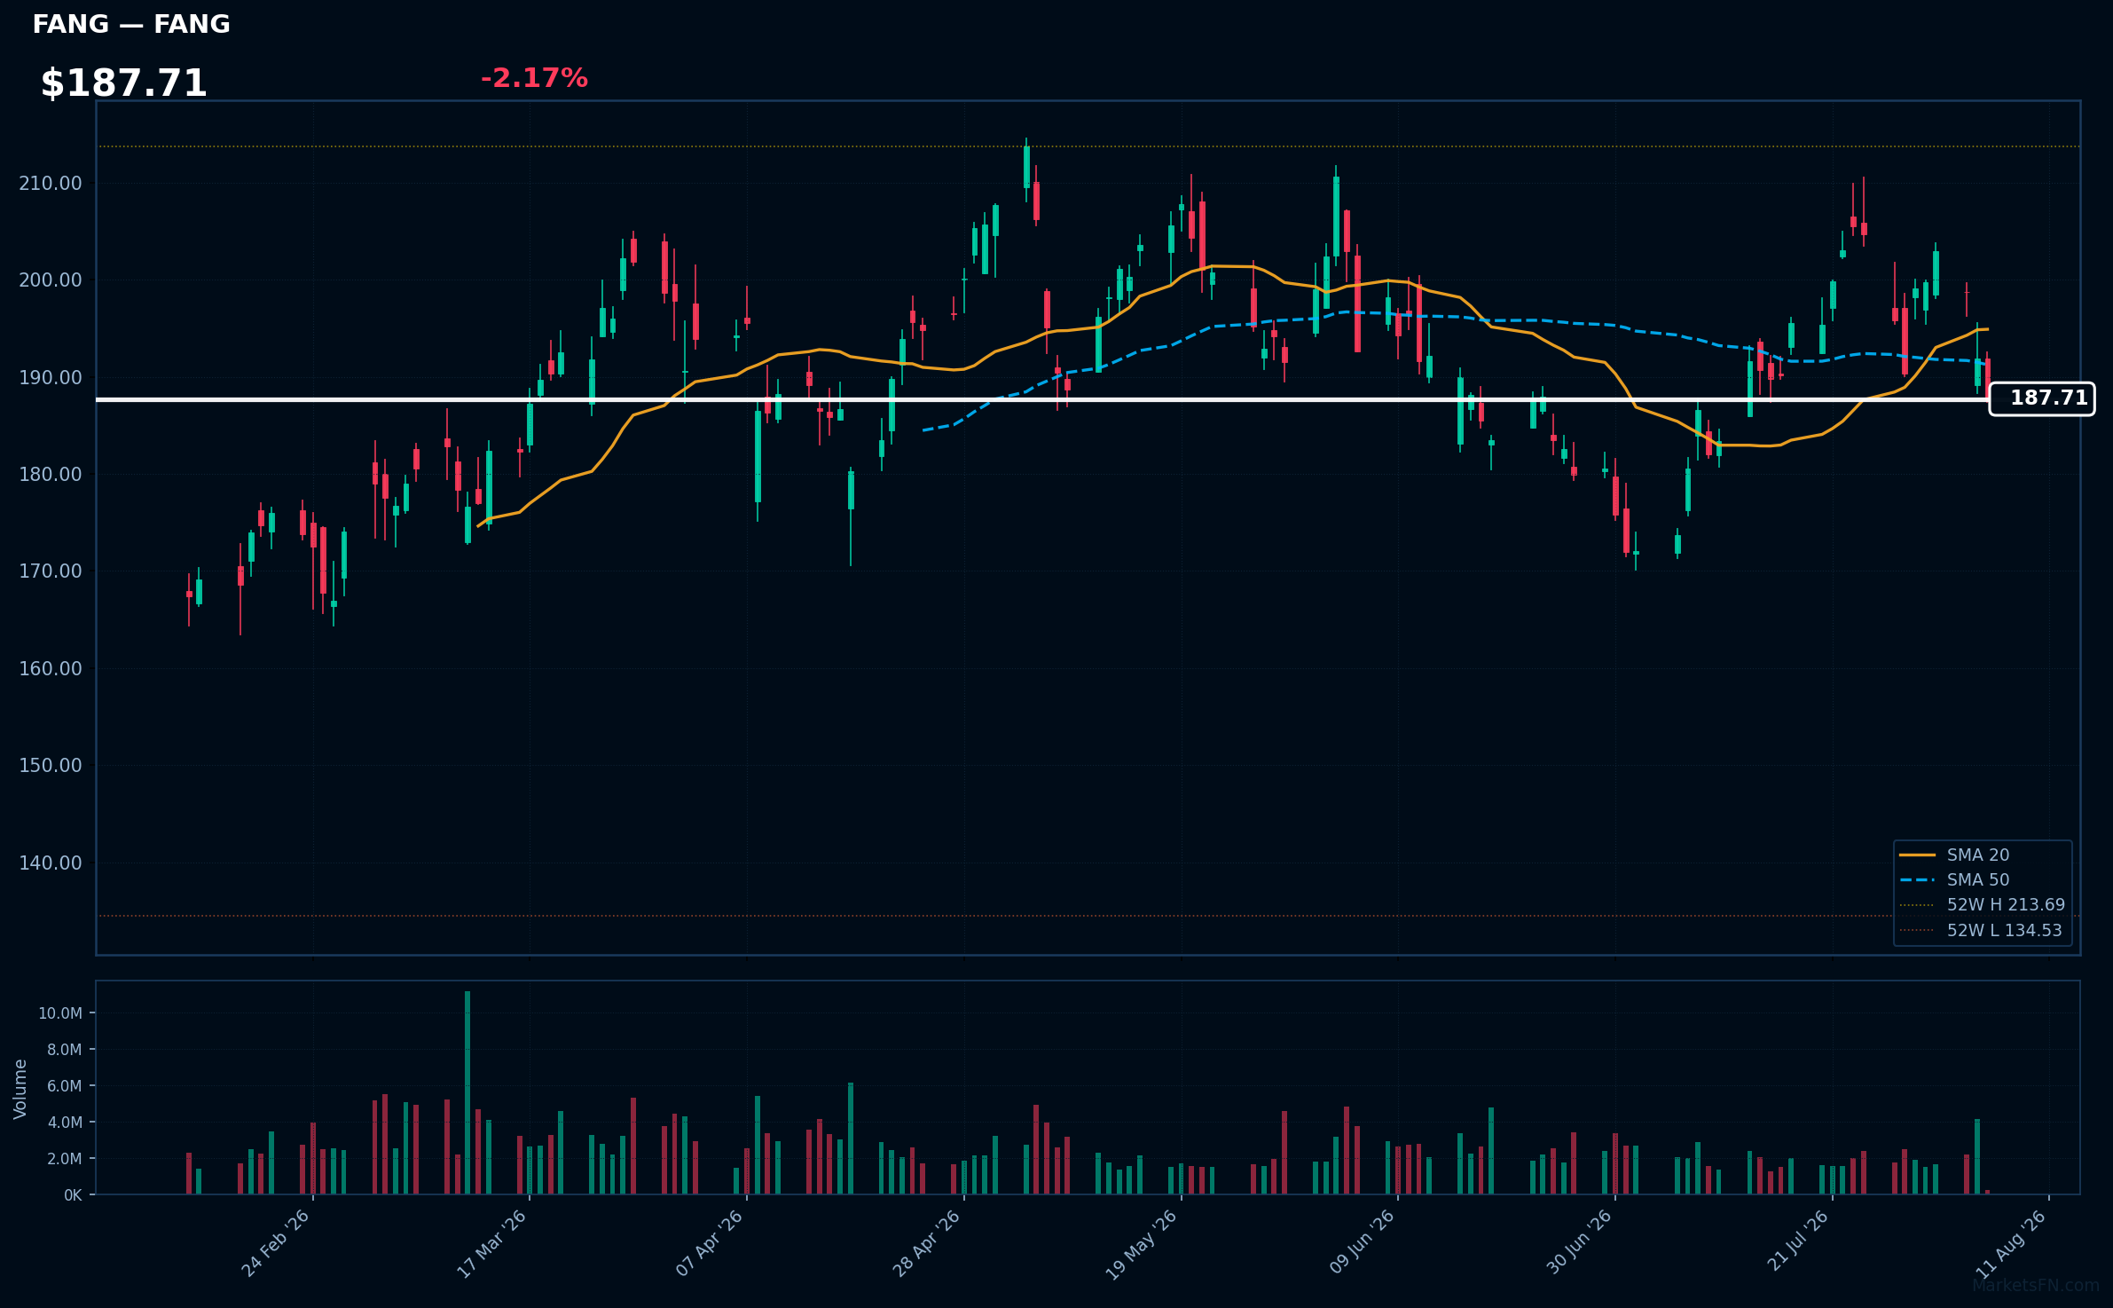Click the 150.00 price axis label
Viewport: 2113px width, 1308px height.
[x=51, y=766]
